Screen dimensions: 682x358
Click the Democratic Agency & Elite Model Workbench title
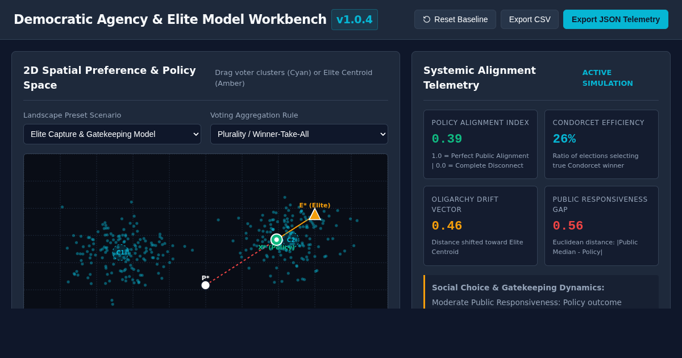coord(170,19)
